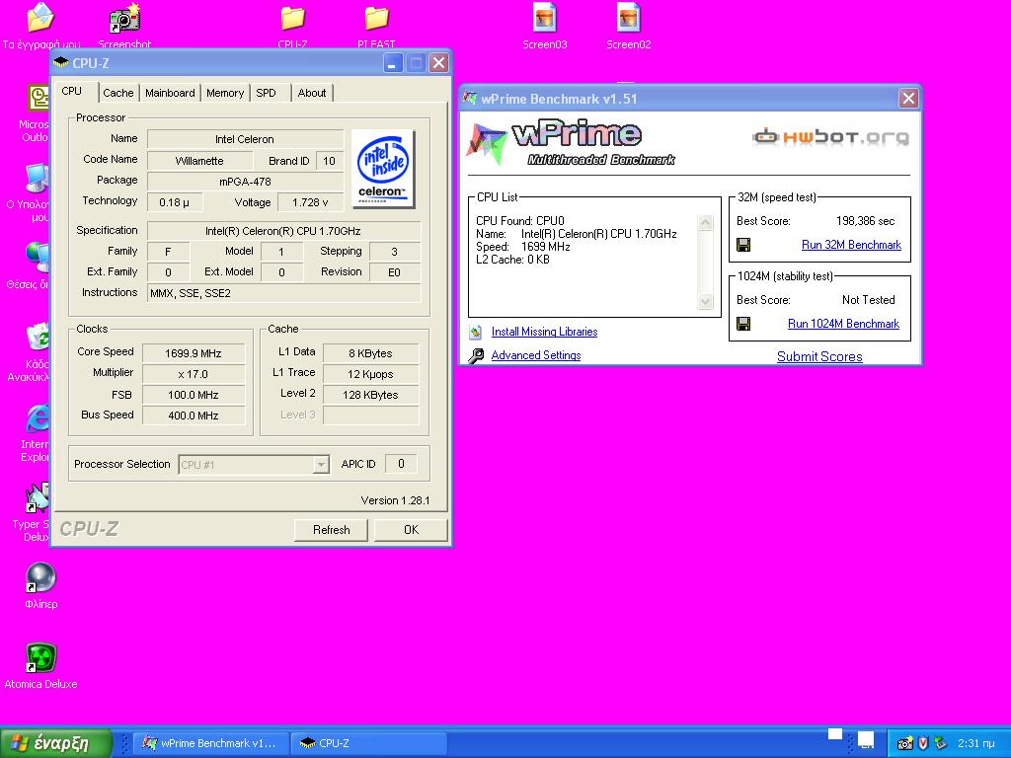
Task: Click the Intel Inside Celeron logo
Action: click(383, 169)
